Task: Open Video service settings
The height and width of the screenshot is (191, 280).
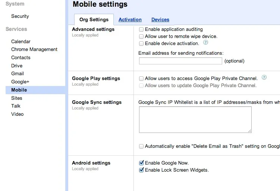Action: tap(17, 114)
